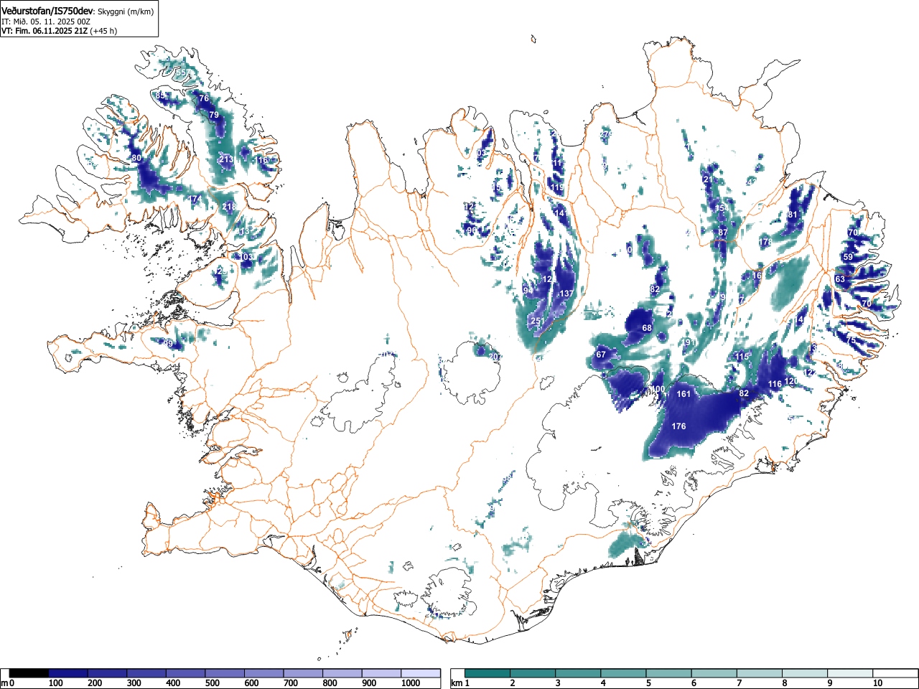Click the 'km 1' label of the kilometer legend
Image resolution: width=919 pixels, height=689 pixels.
(x=460, y=683)
